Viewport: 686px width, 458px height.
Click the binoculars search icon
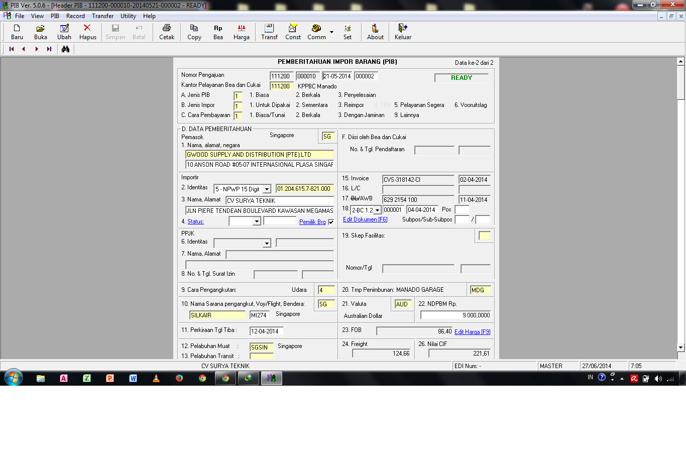click(x=65, y=49)
